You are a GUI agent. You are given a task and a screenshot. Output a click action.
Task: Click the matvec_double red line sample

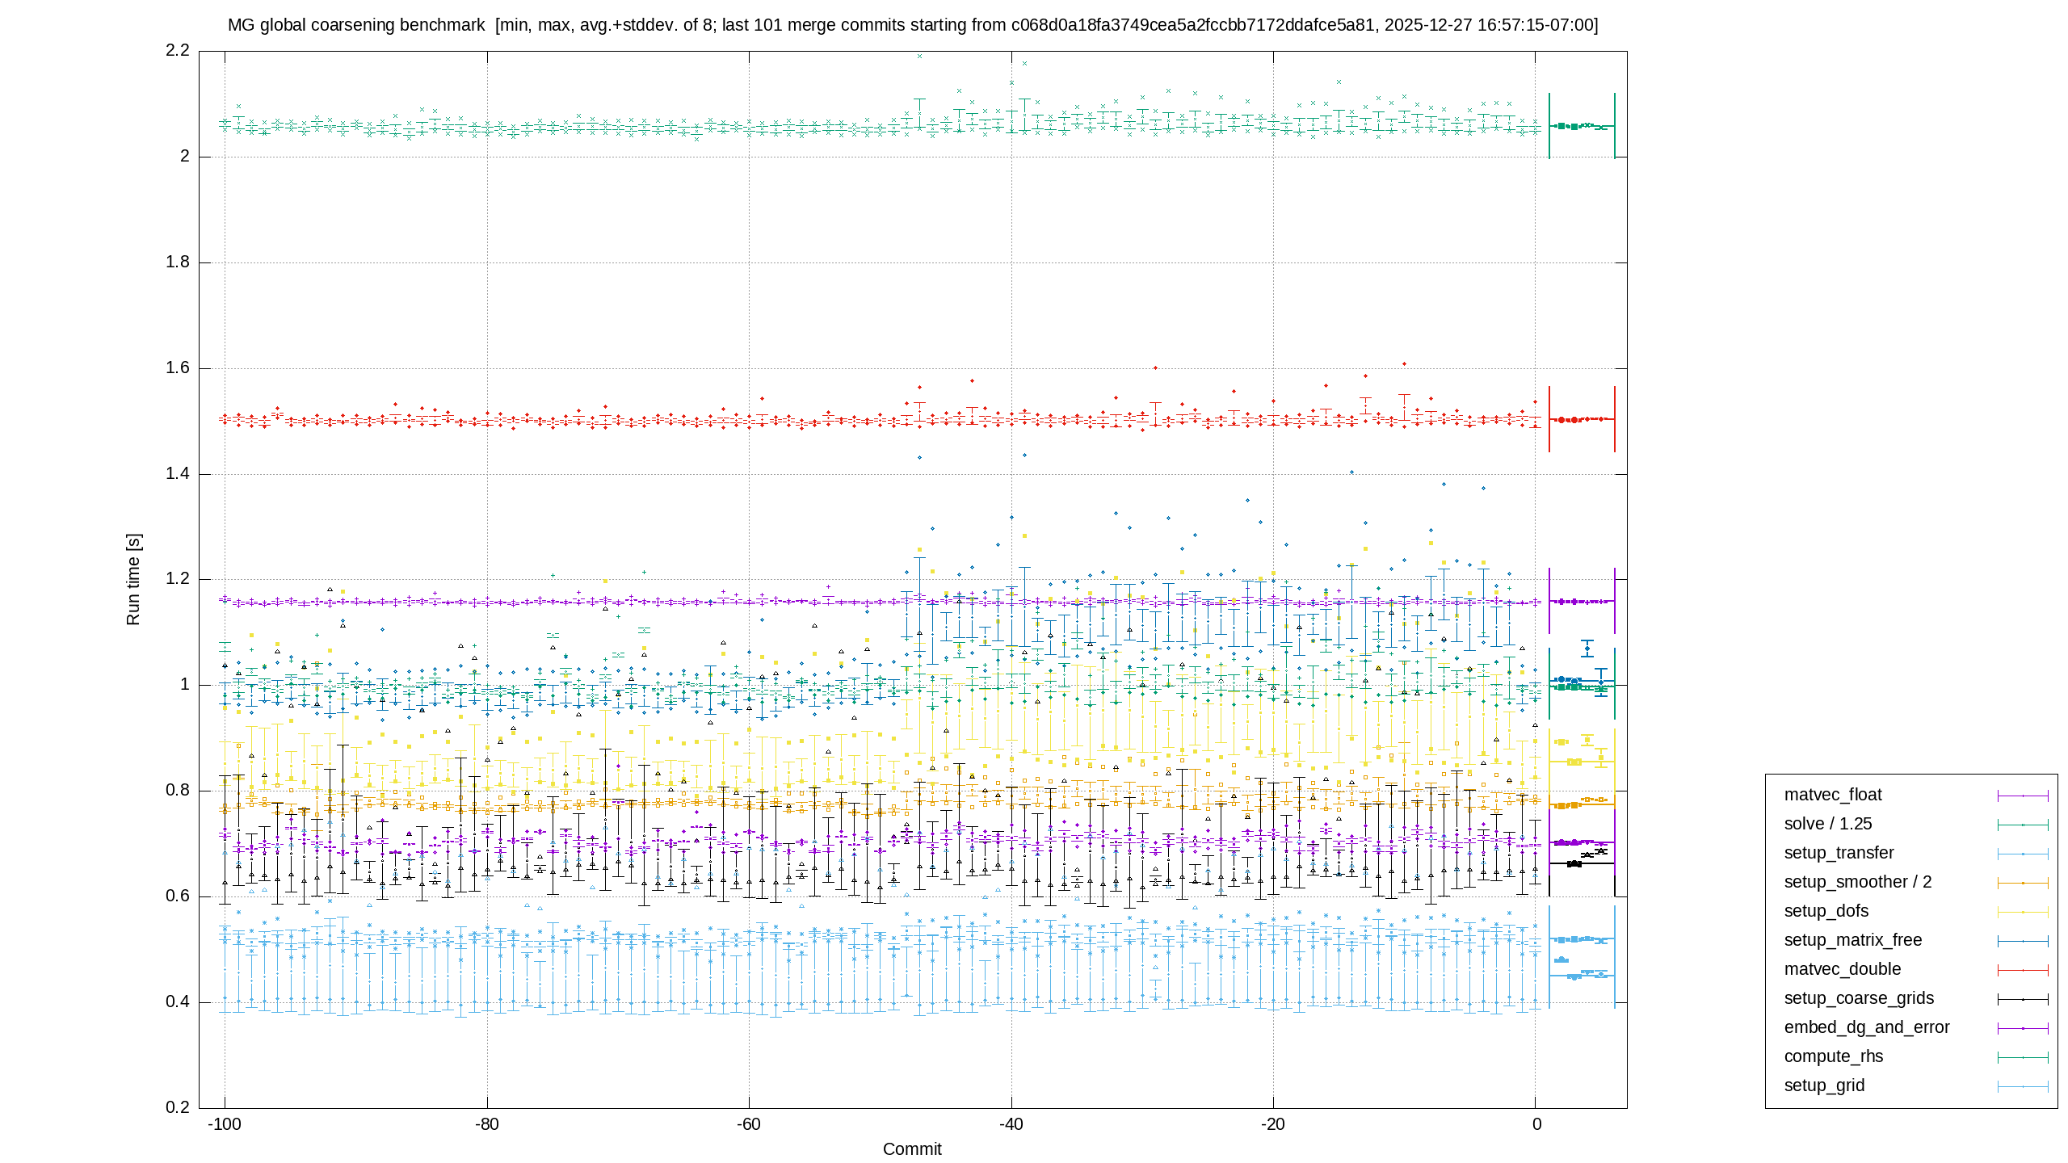click(x=2023, y=970)
